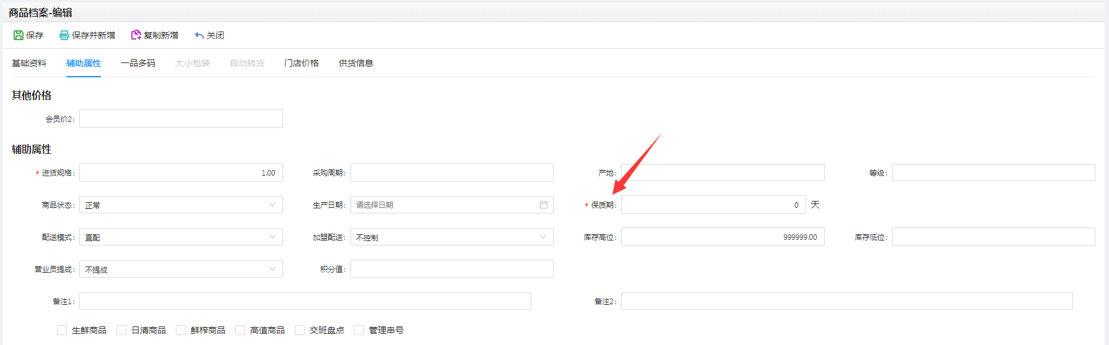Click 保存并新增 button text
This screenshot has width=1109, height=345.
click(x=94, y=35)
